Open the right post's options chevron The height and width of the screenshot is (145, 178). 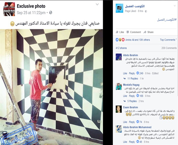tap(175, 6)
